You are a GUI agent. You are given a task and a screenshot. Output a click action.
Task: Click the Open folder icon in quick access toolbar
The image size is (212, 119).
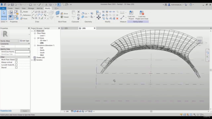point(9,5)
